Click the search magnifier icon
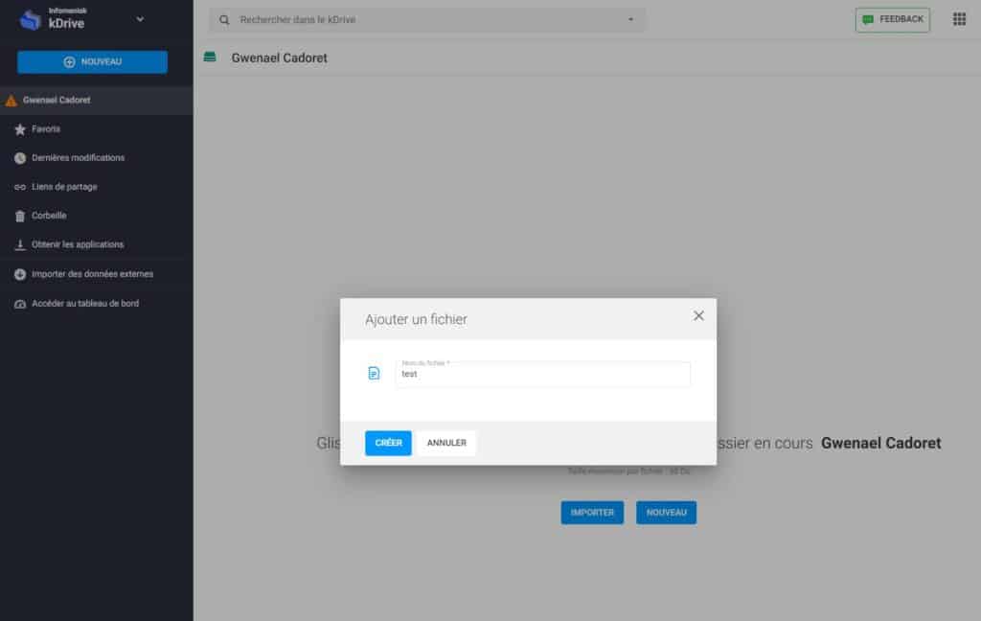The image size is (981, 621). 223,19
